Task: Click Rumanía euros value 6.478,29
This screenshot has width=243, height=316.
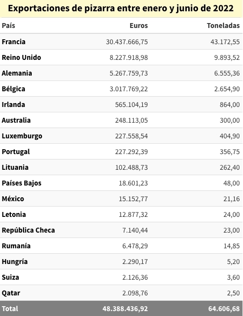Action: pyautogui.click(x=135, y=246)
